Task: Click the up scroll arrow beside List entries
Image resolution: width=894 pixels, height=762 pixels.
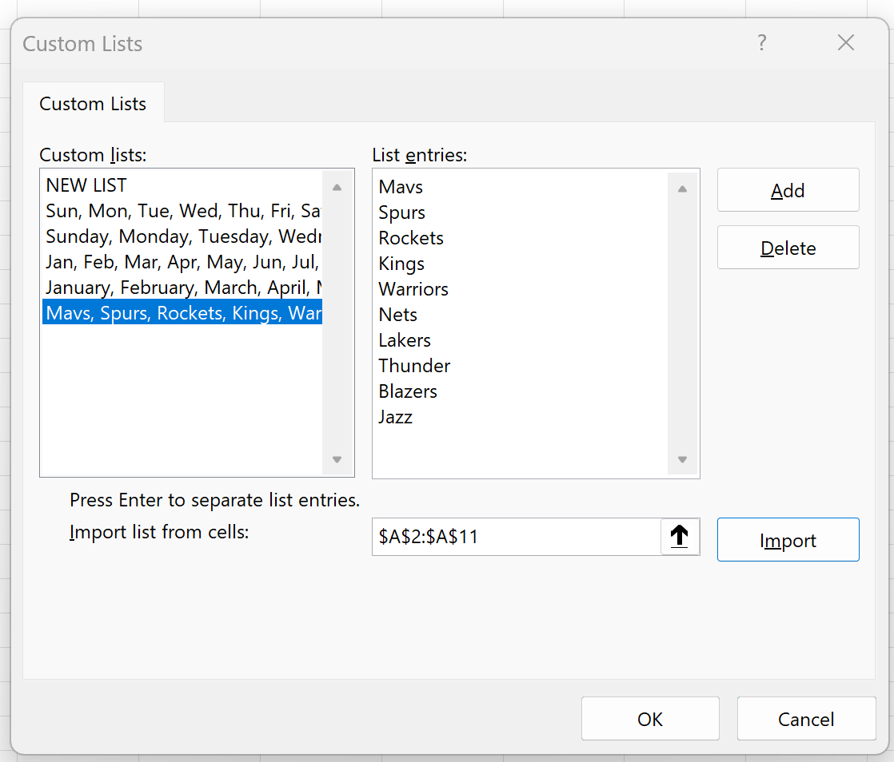Action: [681, 187]
